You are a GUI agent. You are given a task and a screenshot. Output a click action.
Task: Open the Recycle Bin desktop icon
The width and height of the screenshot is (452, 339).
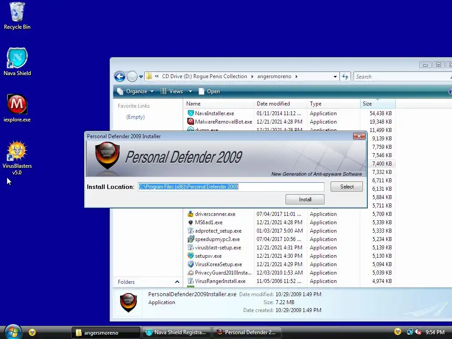pos(17,16)
